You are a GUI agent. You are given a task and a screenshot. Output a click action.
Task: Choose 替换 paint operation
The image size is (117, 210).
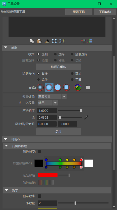pyautogui.click(x=39, y=74)
